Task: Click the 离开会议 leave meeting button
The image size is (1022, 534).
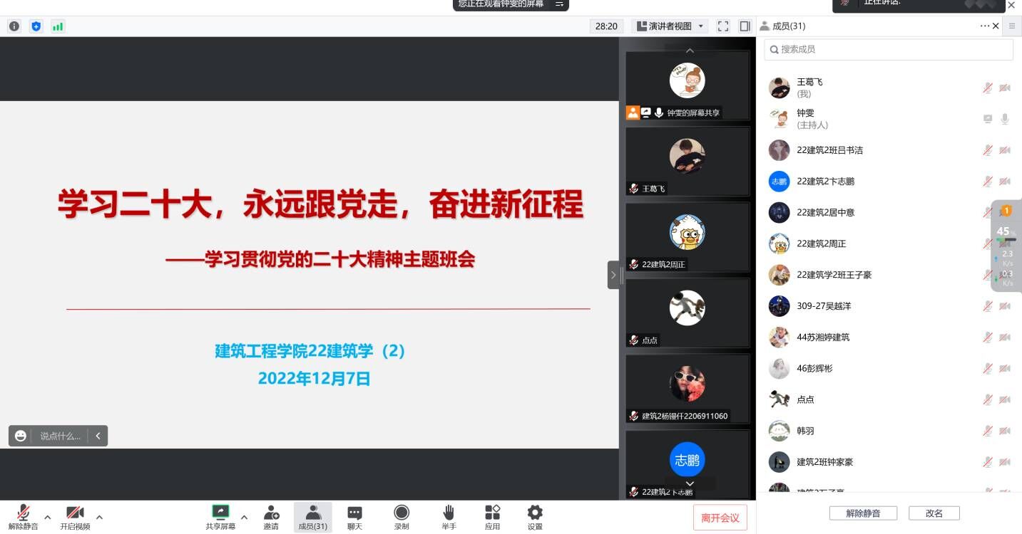Action: point(720,518)
